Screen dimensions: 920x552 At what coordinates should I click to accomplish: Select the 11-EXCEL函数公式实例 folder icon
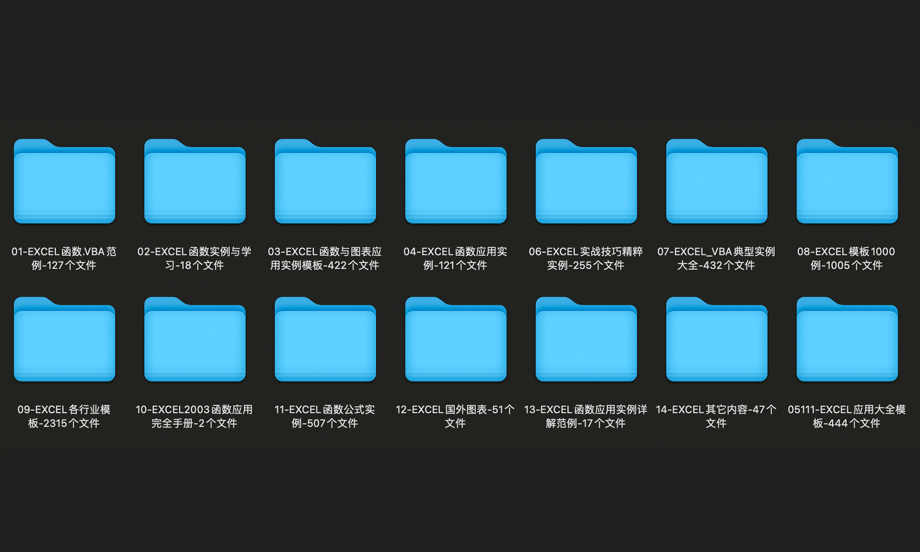pyautogui.click(x=325, y=339)
